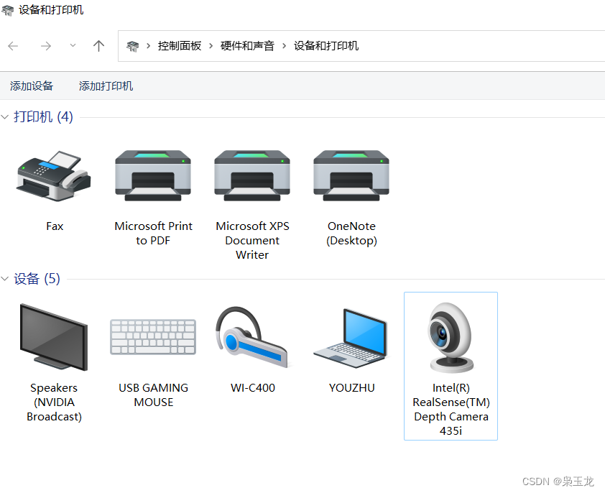605x493 pixels.
Task: Navigate to 控制面板 breadcrumb
Action: coord(180,46)
